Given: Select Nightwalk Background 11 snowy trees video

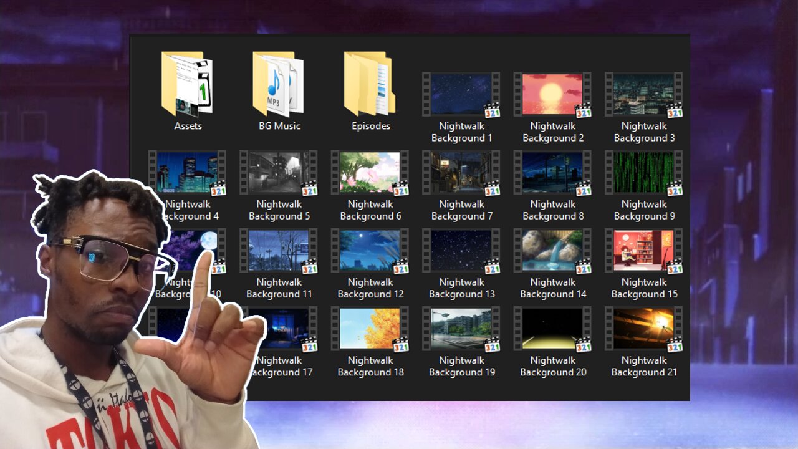Looking at the screenshot, I should click(x=279, y=250).
